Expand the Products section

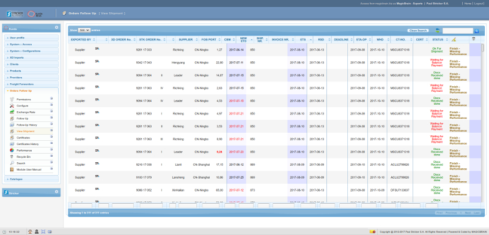[31, 71]
